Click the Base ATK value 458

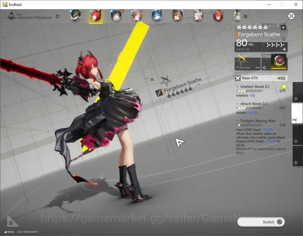281,78
